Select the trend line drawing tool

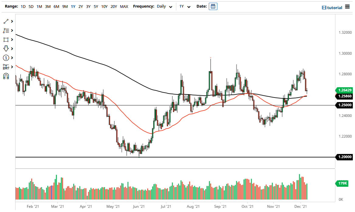[6, 21]
